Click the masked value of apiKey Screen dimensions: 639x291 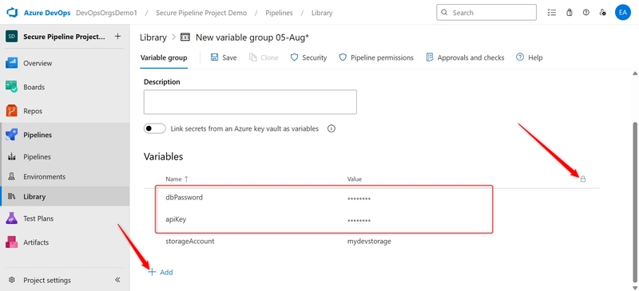tap(359, 221)
